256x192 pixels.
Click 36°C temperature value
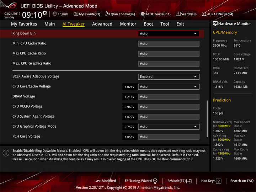coord(237,46)
